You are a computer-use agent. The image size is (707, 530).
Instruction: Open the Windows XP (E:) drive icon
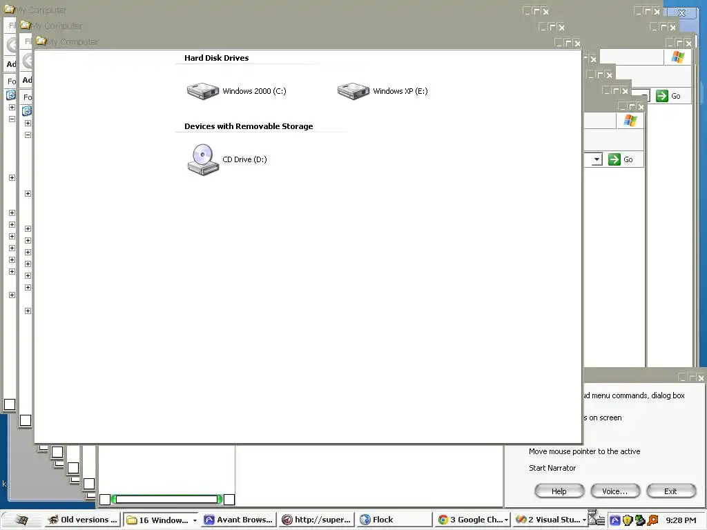pyautogui.click(x=353, y=91)
